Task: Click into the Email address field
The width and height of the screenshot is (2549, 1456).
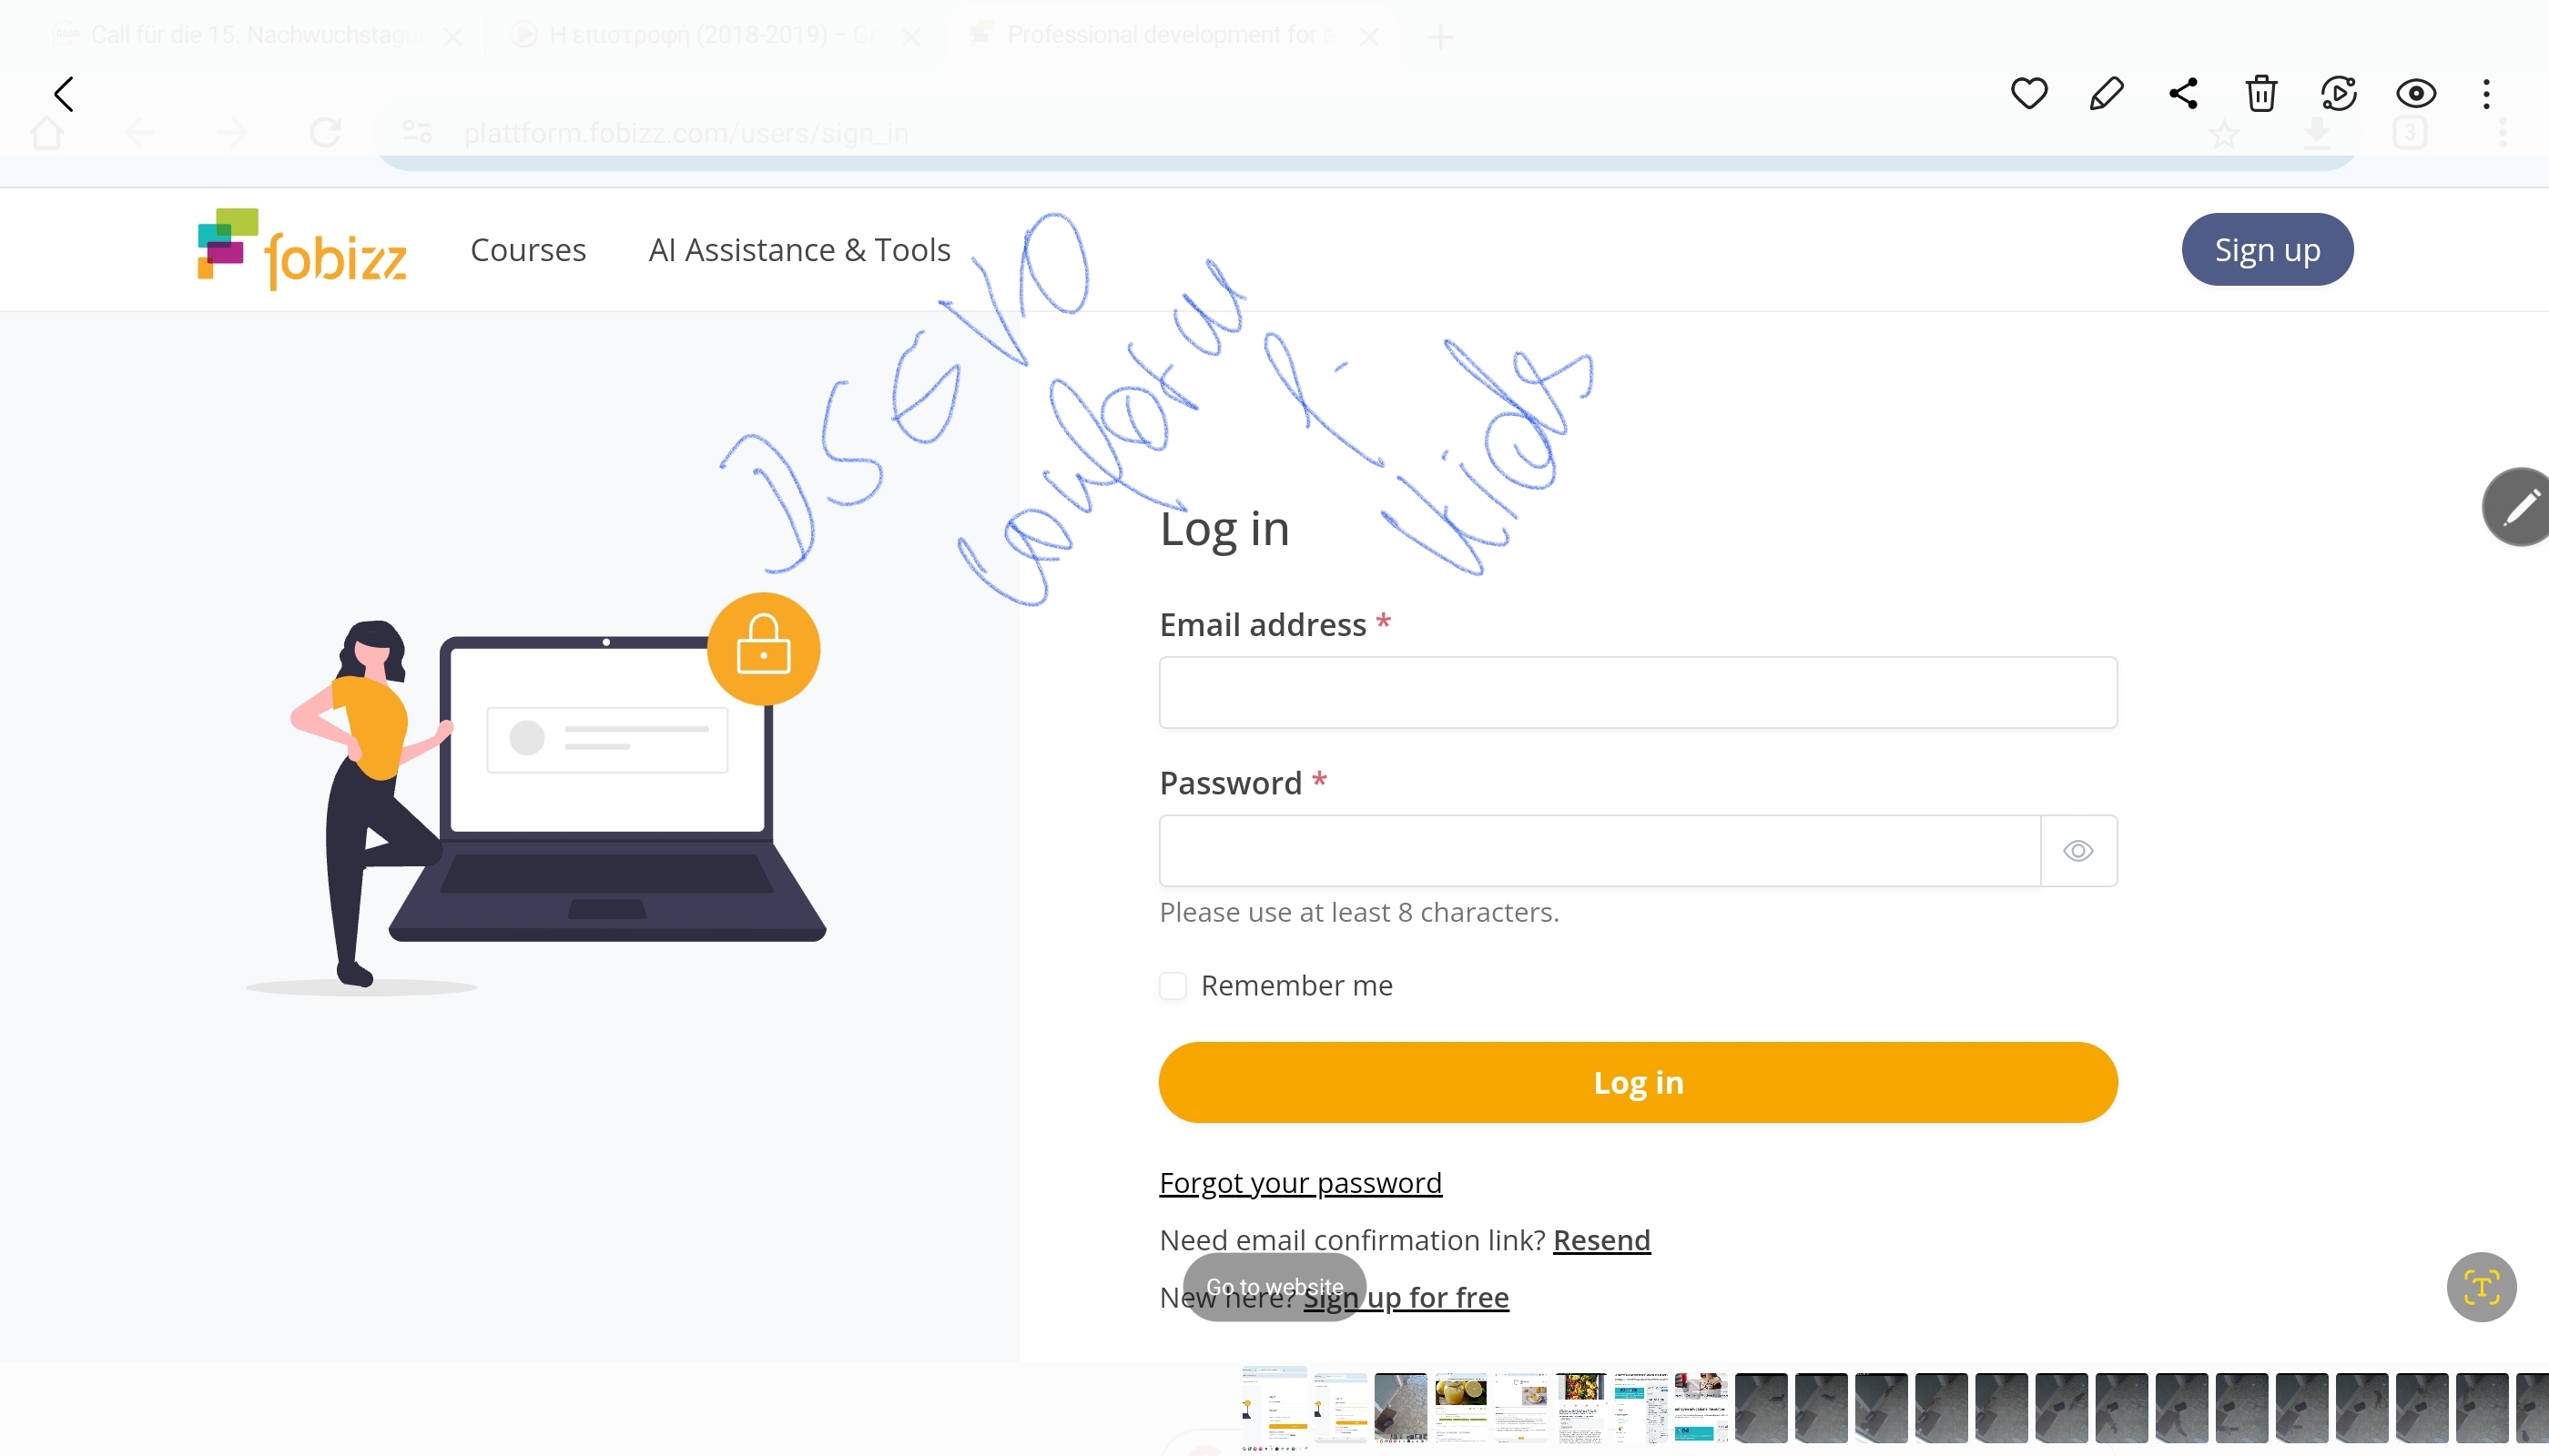Action: [x=1638, y=692]
